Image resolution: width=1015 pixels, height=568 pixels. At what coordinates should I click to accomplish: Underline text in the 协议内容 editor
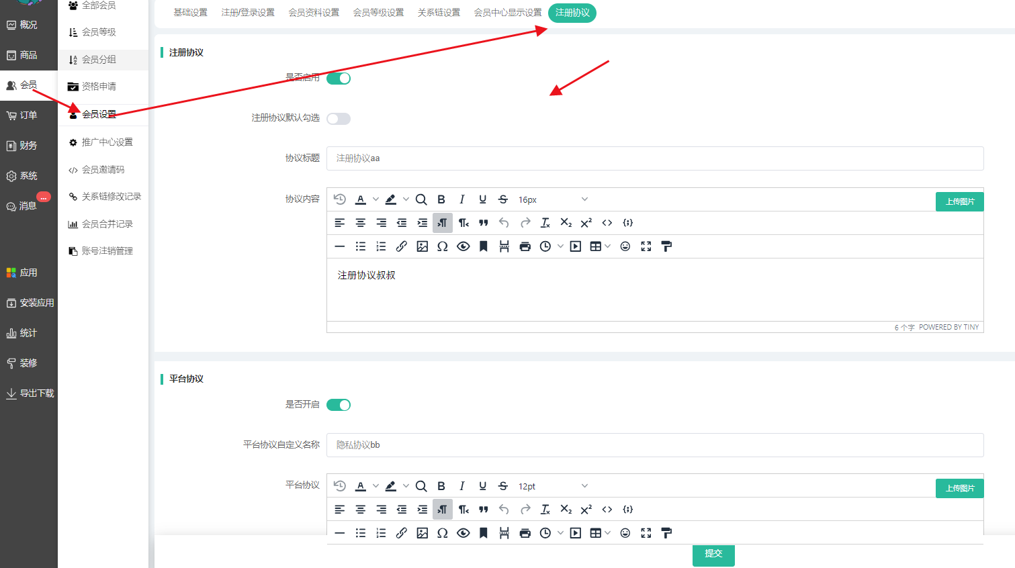coord(482,199)
